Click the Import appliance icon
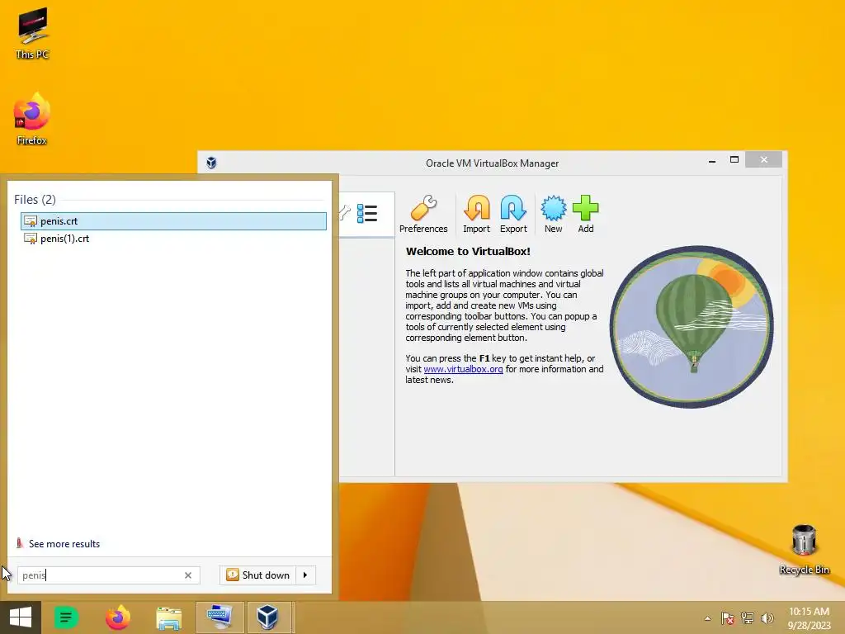 click(x=476, y=214)
